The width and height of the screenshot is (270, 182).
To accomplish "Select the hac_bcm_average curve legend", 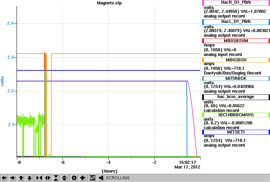I will pos(236,97).
